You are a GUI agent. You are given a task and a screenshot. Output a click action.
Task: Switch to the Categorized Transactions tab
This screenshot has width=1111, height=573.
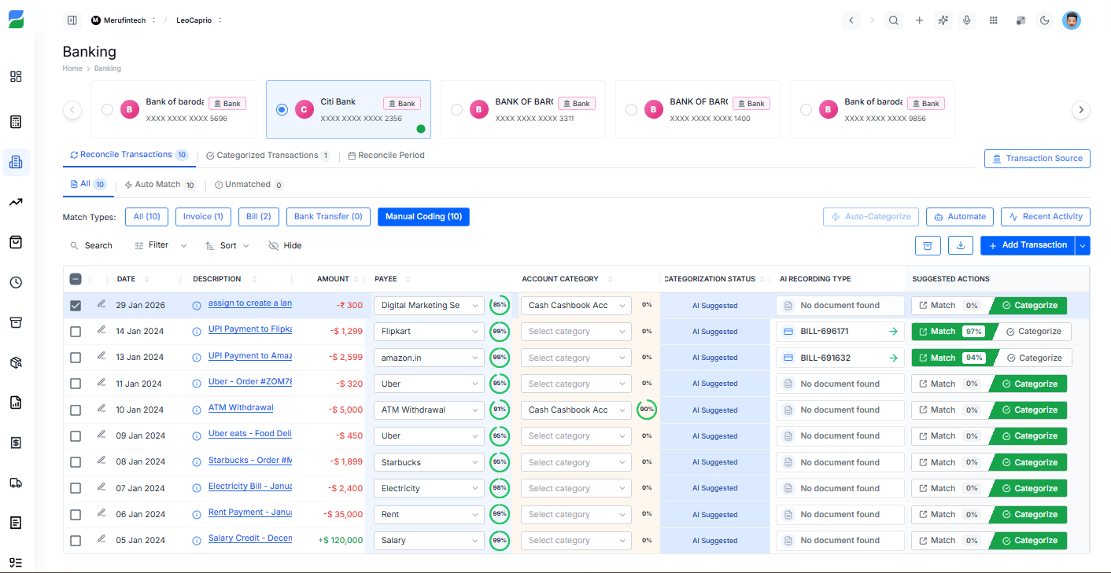click(x=268, y=155)
